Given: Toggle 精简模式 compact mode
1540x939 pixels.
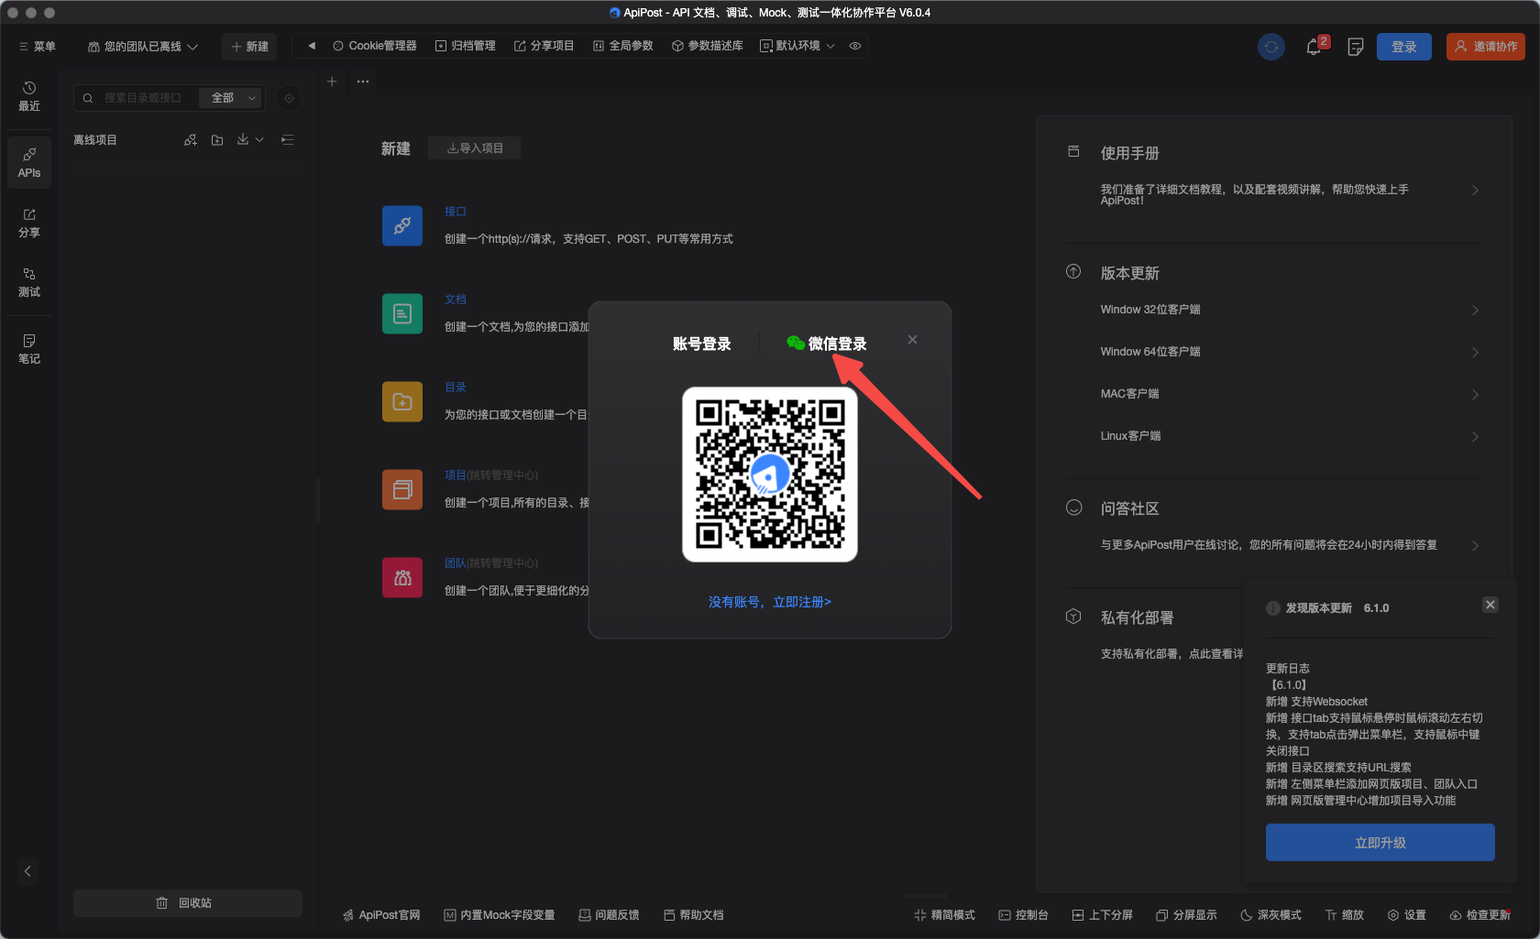Looking at the screenshot, I should [944, 915].
